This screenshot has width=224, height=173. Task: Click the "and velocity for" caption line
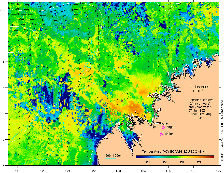[199, 107]
